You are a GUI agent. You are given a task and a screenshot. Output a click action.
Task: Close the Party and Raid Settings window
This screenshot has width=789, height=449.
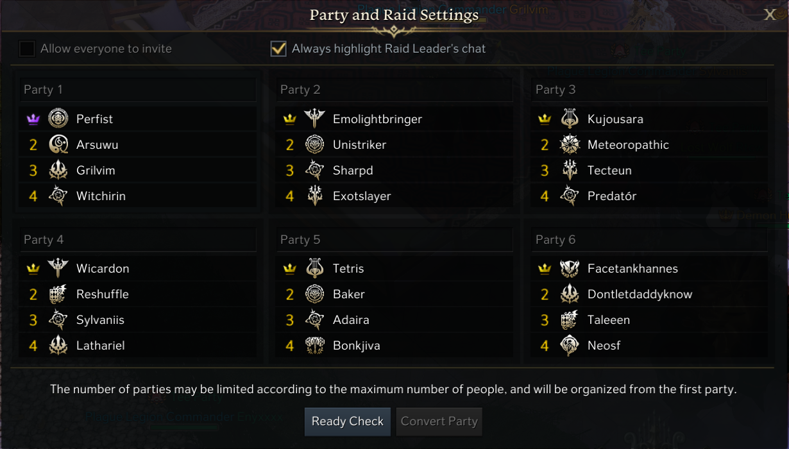click(770, 15)
